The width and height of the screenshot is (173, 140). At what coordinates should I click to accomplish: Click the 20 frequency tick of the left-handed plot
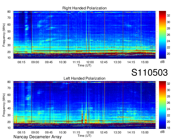point(9,122)
